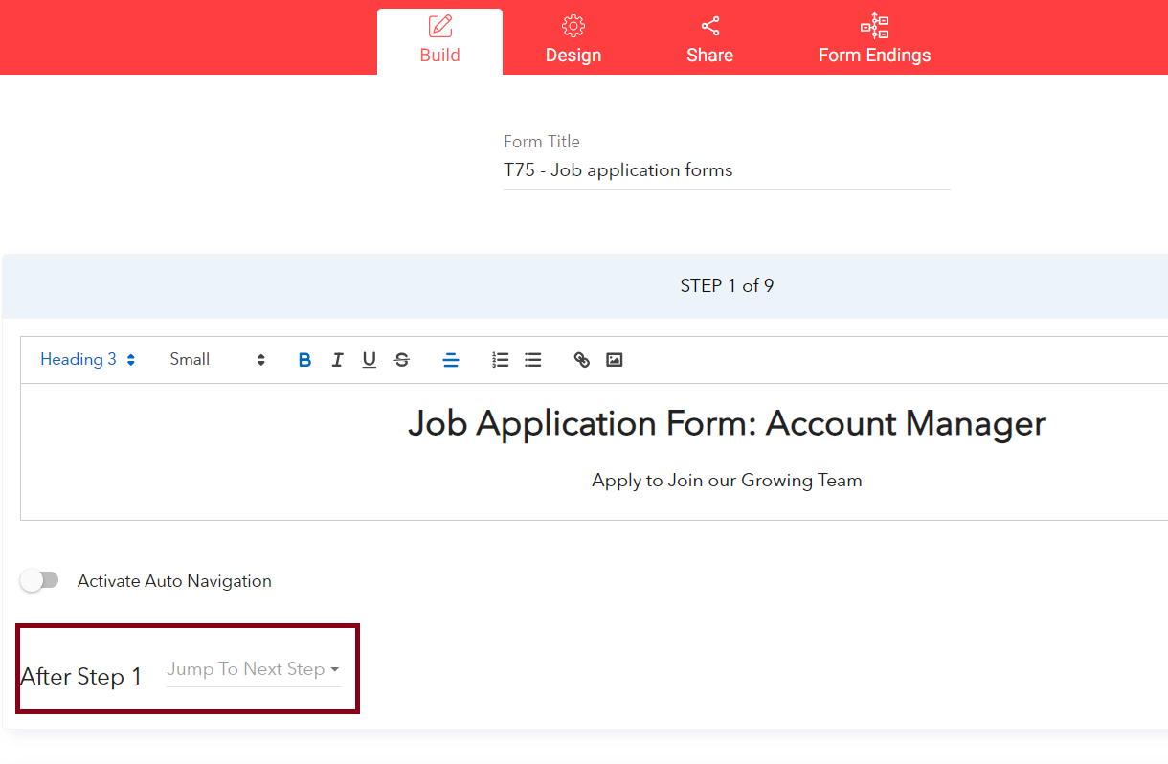
Task: Apply underline formatting
Action: 370,359
